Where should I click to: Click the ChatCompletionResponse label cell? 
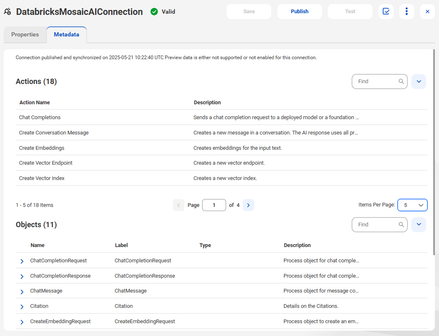(x=145, y=276)
